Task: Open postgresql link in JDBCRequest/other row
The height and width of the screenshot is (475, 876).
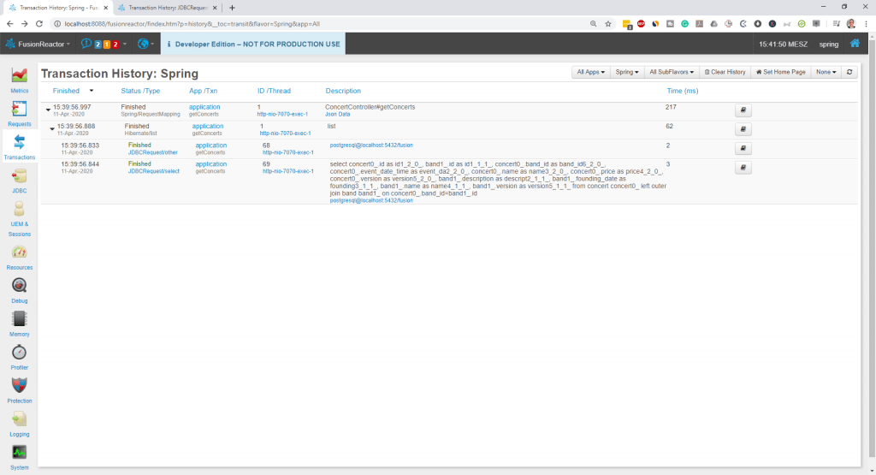Action: click(371, 145)
